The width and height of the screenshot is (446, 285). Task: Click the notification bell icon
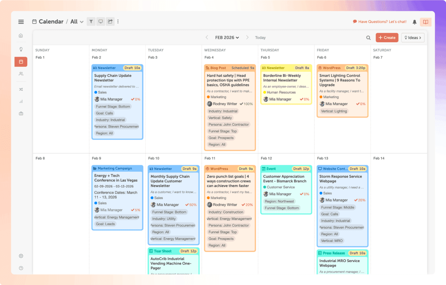click(x=414, y=22)
